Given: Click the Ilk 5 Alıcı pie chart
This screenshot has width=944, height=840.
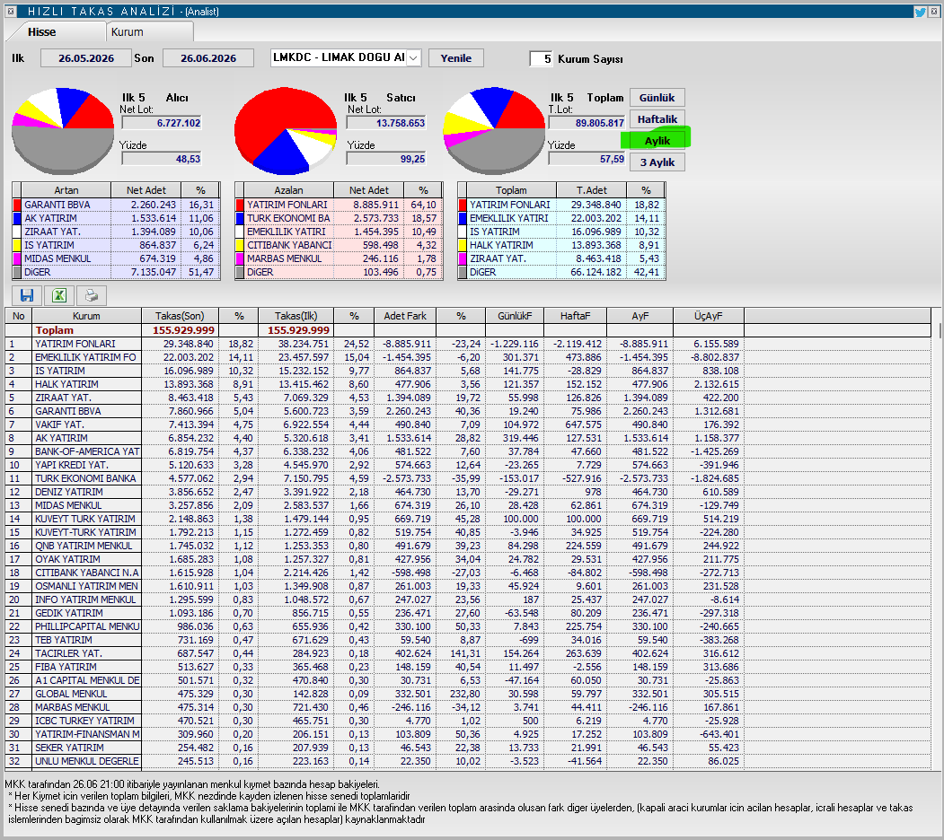Looking at the screenshot, I should pyautogui.click(x=63, y=129).
